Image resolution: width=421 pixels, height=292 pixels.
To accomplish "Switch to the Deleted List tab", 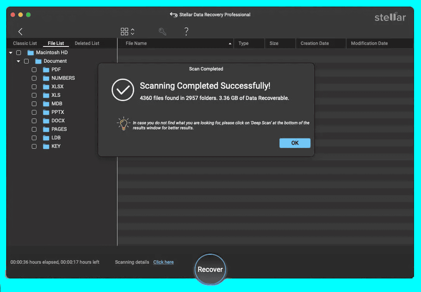I will pyautogui.click(x=87, y=43).
